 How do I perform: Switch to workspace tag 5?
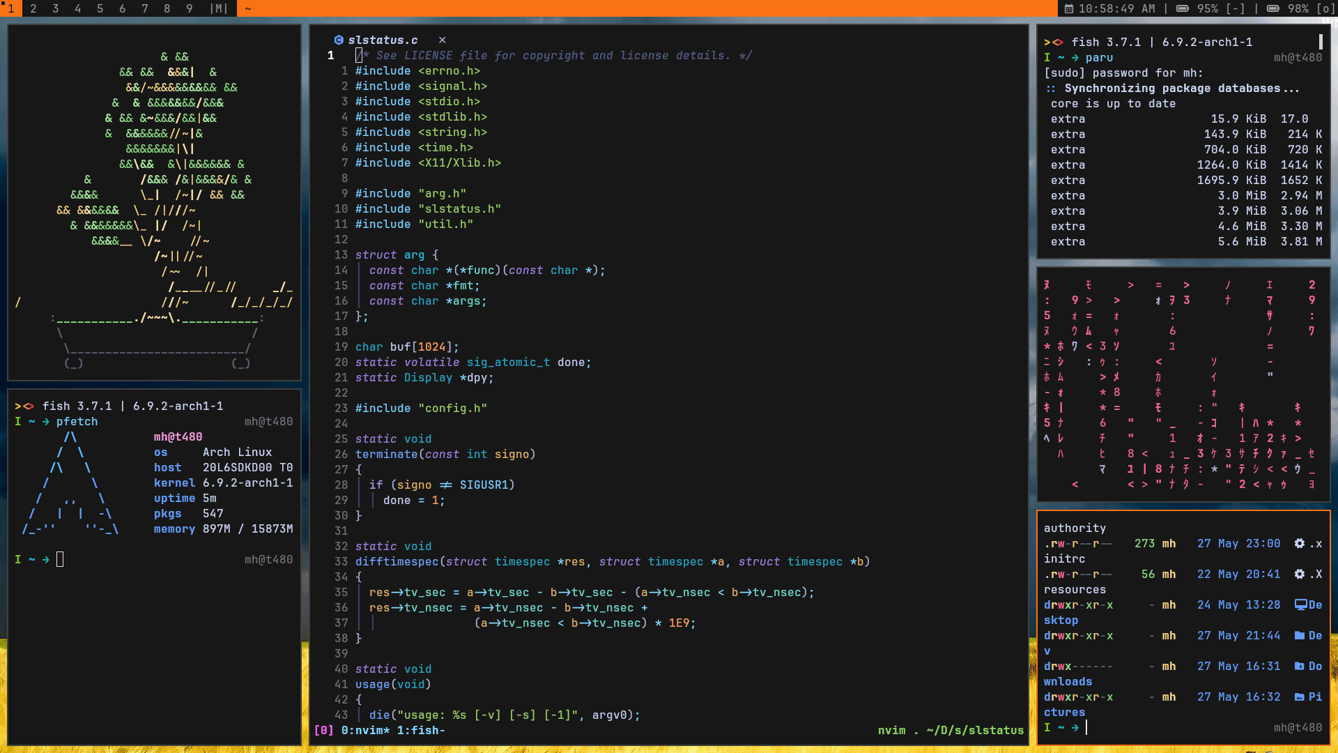tap(100, 8)
